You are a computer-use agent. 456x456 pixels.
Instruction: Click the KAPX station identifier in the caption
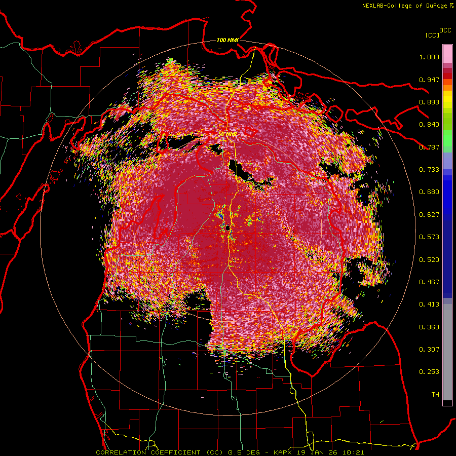point(284,452)
